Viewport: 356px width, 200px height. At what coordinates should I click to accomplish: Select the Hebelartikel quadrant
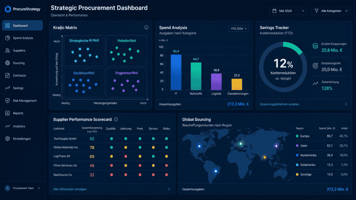127,51
